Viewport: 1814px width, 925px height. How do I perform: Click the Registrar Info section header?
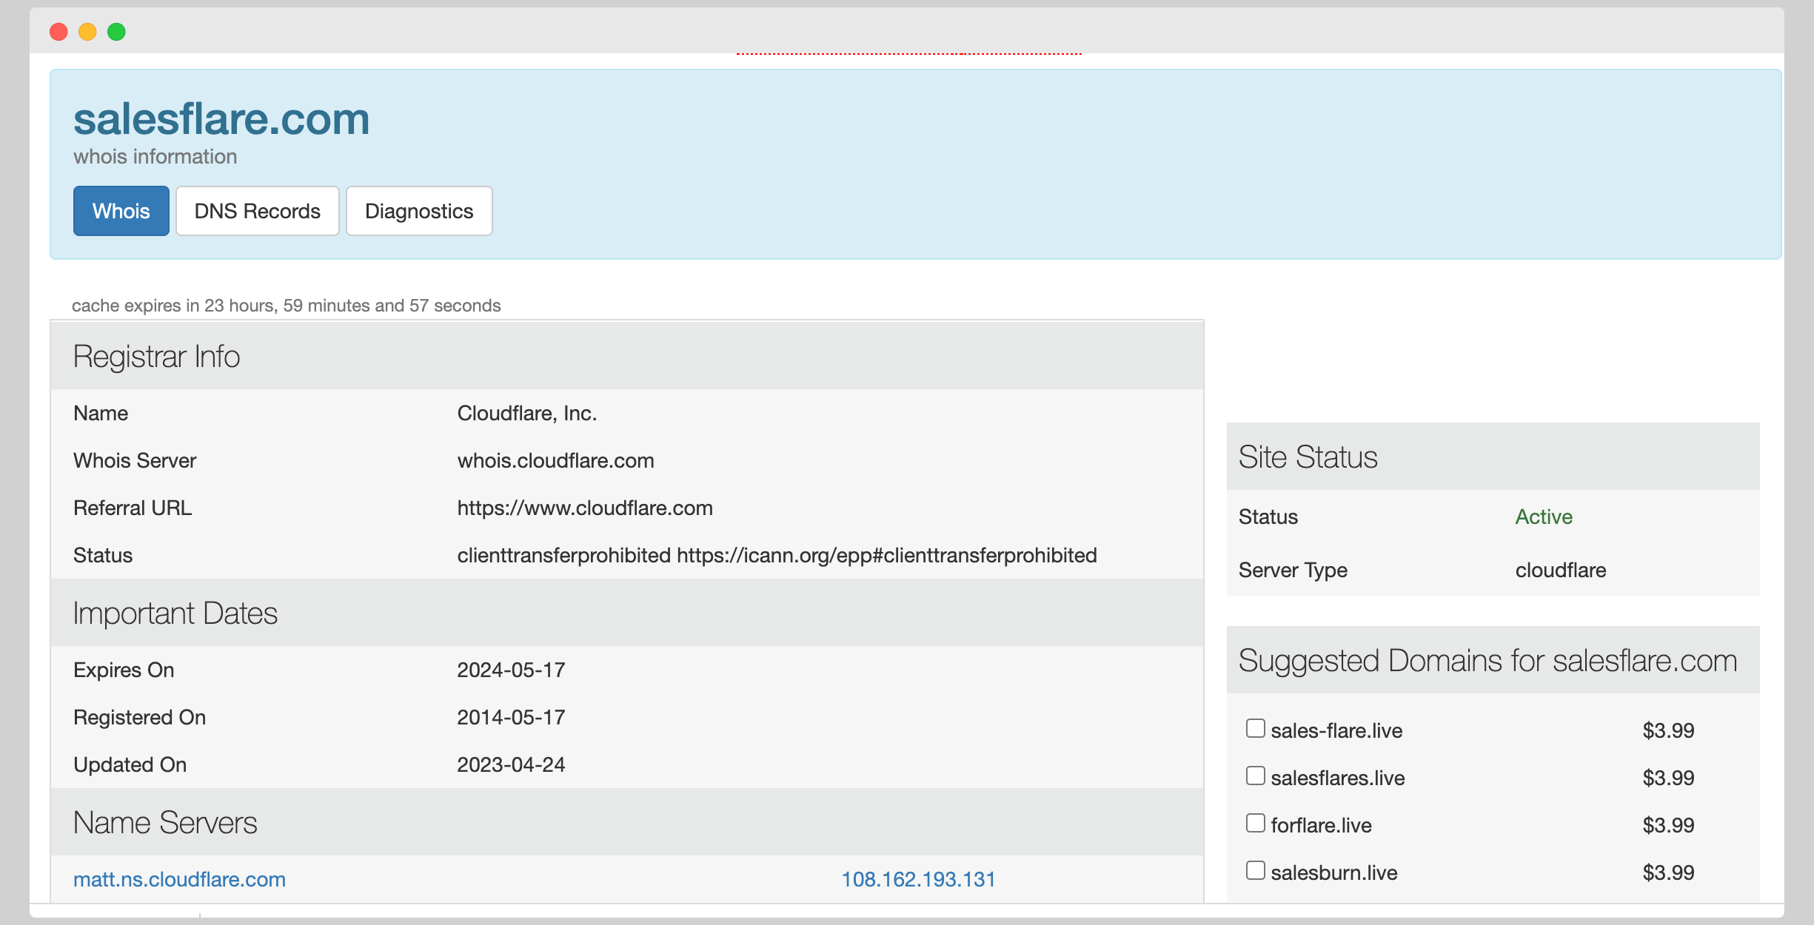(156, 357)
